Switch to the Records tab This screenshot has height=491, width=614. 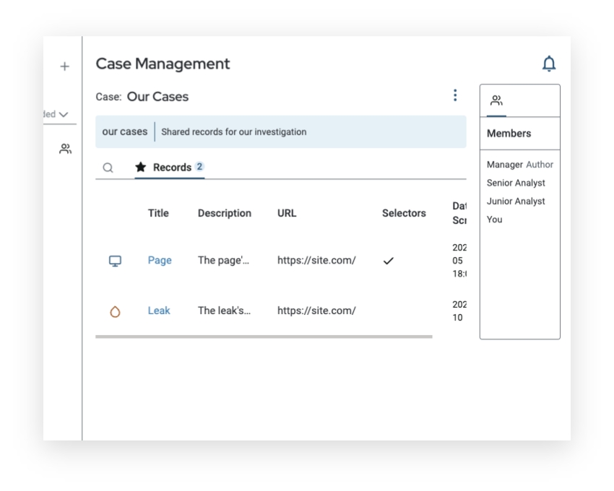coord(172,168)
